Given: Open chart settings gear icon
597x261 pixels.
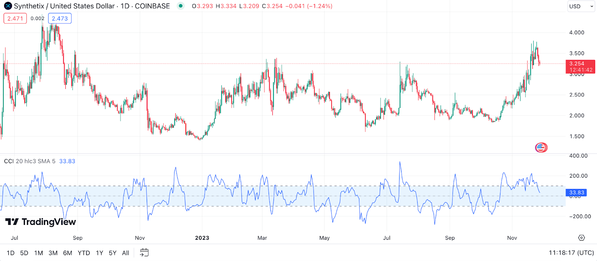Looking at the screenshot, I should point(581,238).
